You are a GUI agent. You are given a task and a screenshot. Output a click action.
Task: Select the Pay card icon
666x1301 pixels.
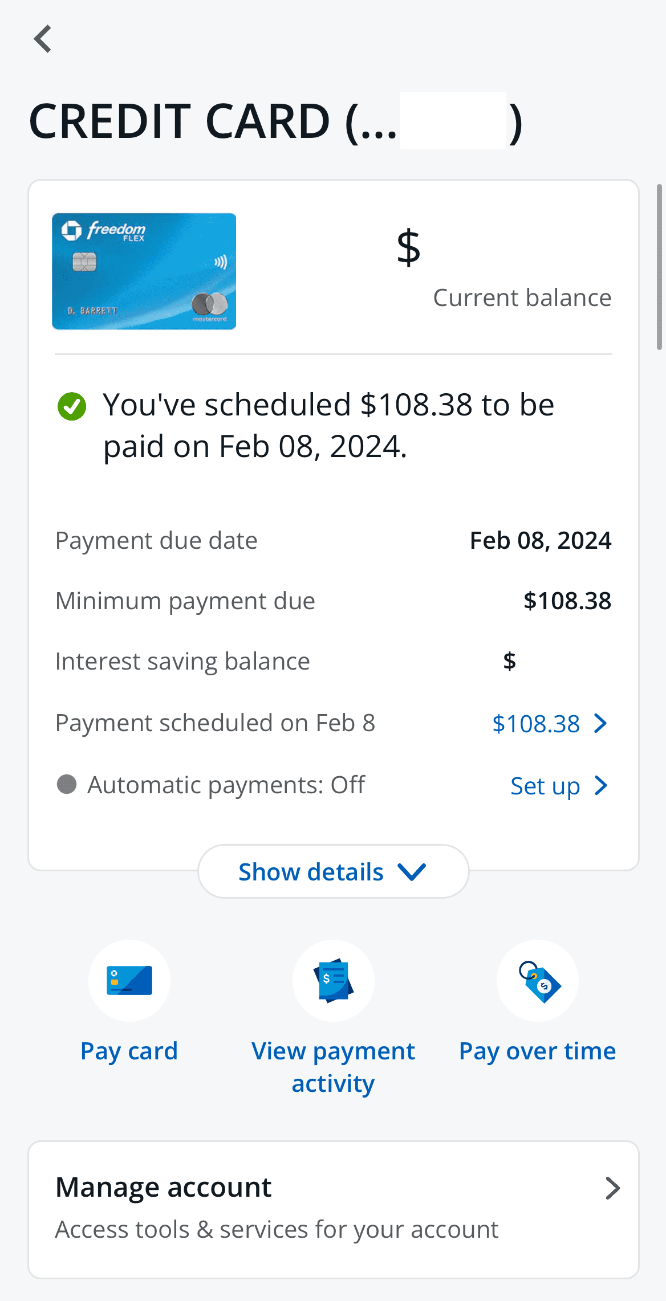(x=129, y=981)
